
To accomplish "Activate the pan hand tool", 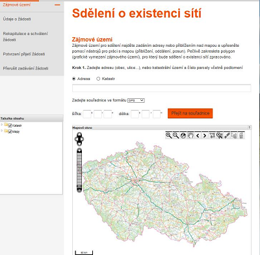I will click(x=190, y=135).
